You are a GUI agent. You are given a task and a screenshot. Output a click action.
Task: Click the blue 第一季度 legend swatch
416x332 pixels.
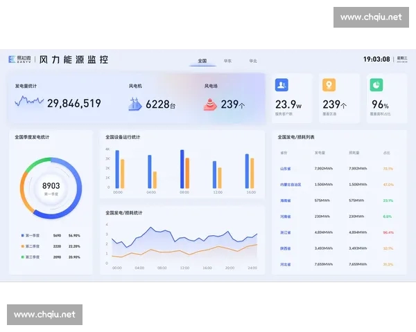point(23,235)
